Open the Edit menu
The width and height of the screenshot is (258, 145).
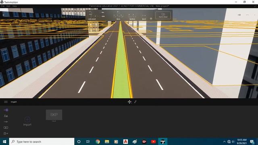coord(8,6)
